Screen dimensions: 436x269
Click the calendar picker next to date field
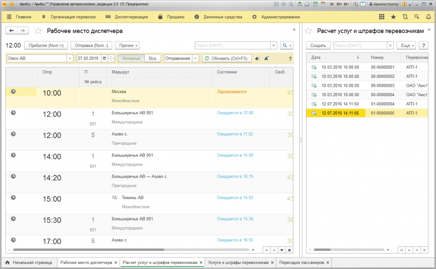[104, 59]
